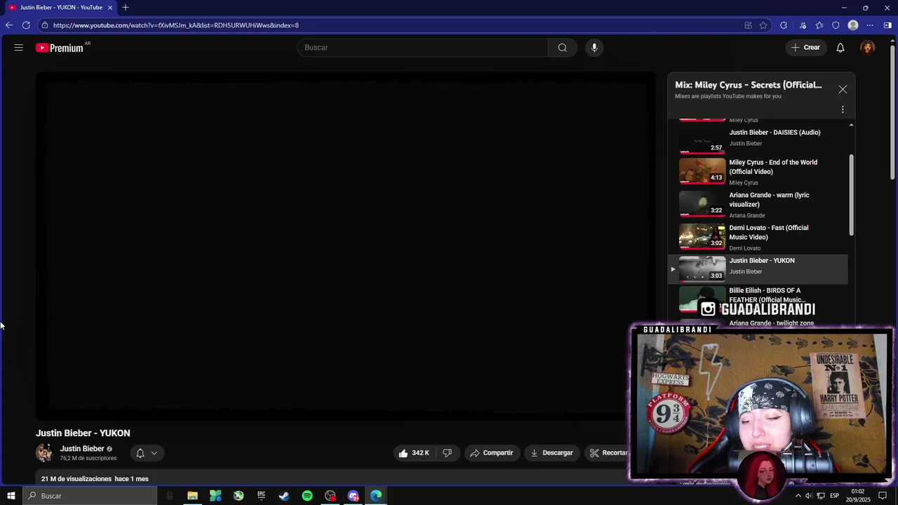The height and width of the screenshot is (505, 898).
Task: Open the Xbox app in the taskbar
Action: 239,496
